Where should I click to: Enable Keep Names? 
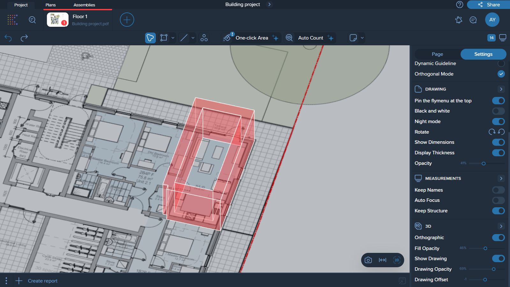point(499,190)
